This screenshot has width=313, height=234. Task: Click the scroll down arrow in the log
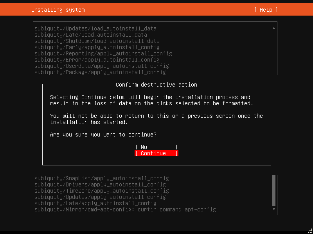coord(274,209)
